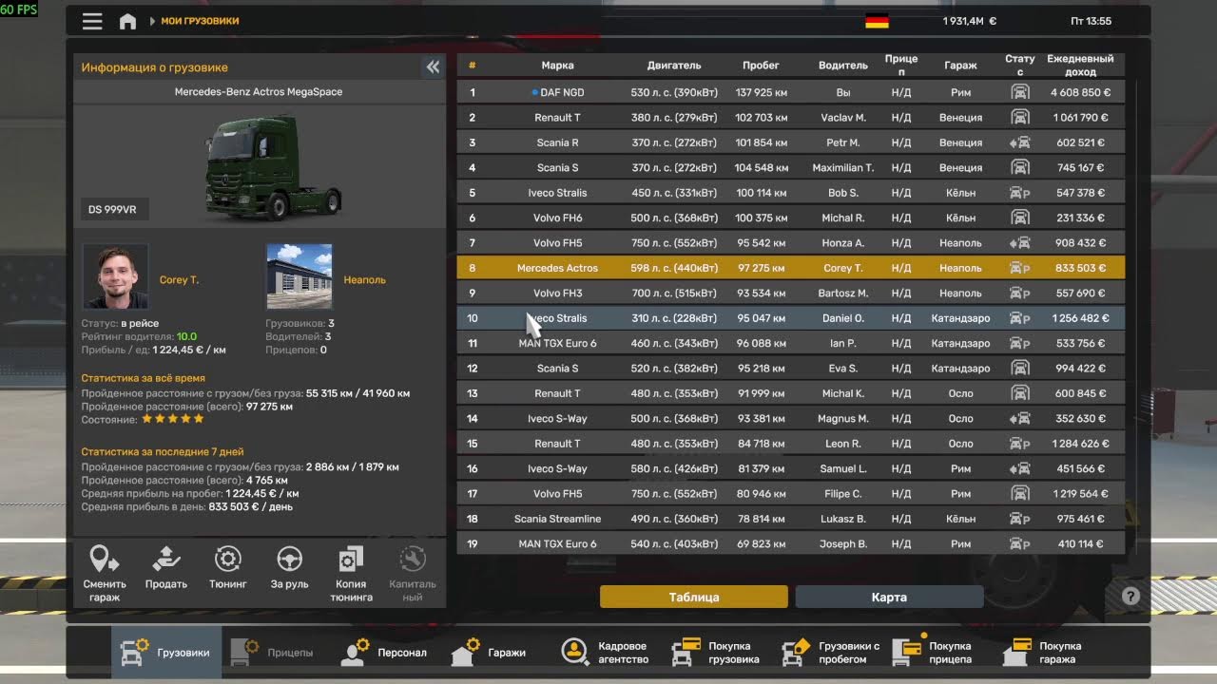Screen dimensions: 1217x684
Task: Sort table by the # column header
Action: [473, 66]
